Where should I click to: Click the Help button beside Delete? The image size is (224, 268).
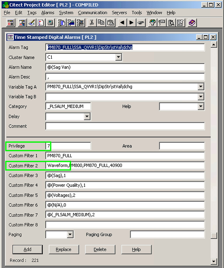136,249
